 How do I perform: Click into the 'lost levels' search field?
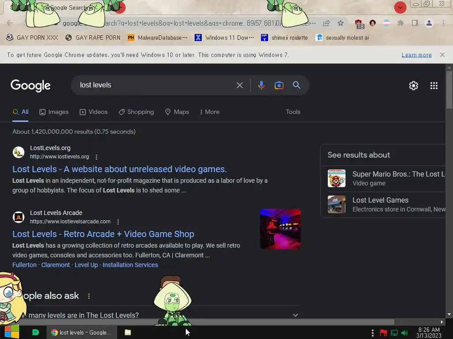156,85
